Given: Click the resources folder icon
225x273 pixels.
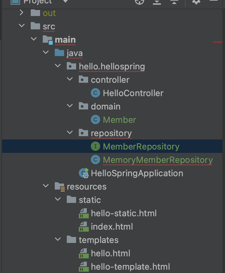Looking at the screenshot, I should 60,187.
